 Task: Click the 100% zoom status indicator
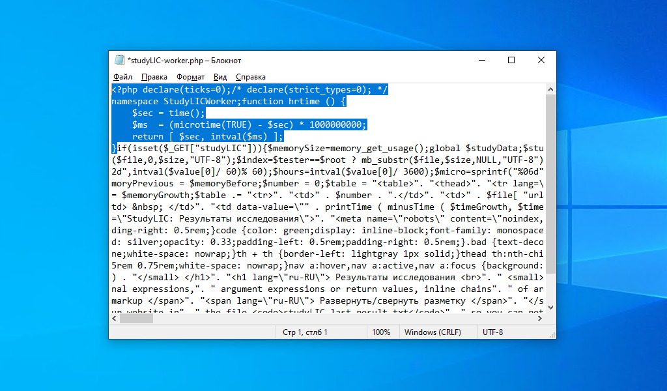tap(381, 332)
